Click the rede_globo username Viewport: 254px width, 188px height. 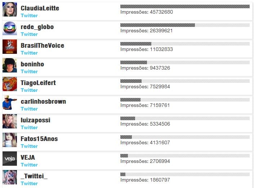pos(37,27)
